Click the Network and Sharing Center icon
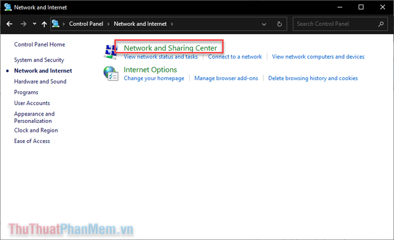Viewport: 394px width, 240px height. point(110,52)
